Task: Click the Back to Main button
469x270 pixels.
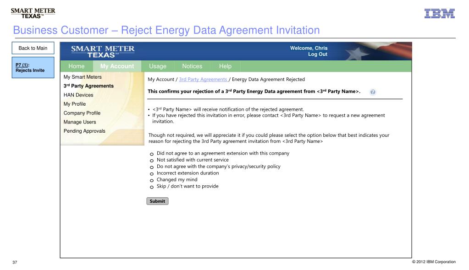Action: pyautogui.click(x=33, y=48)
